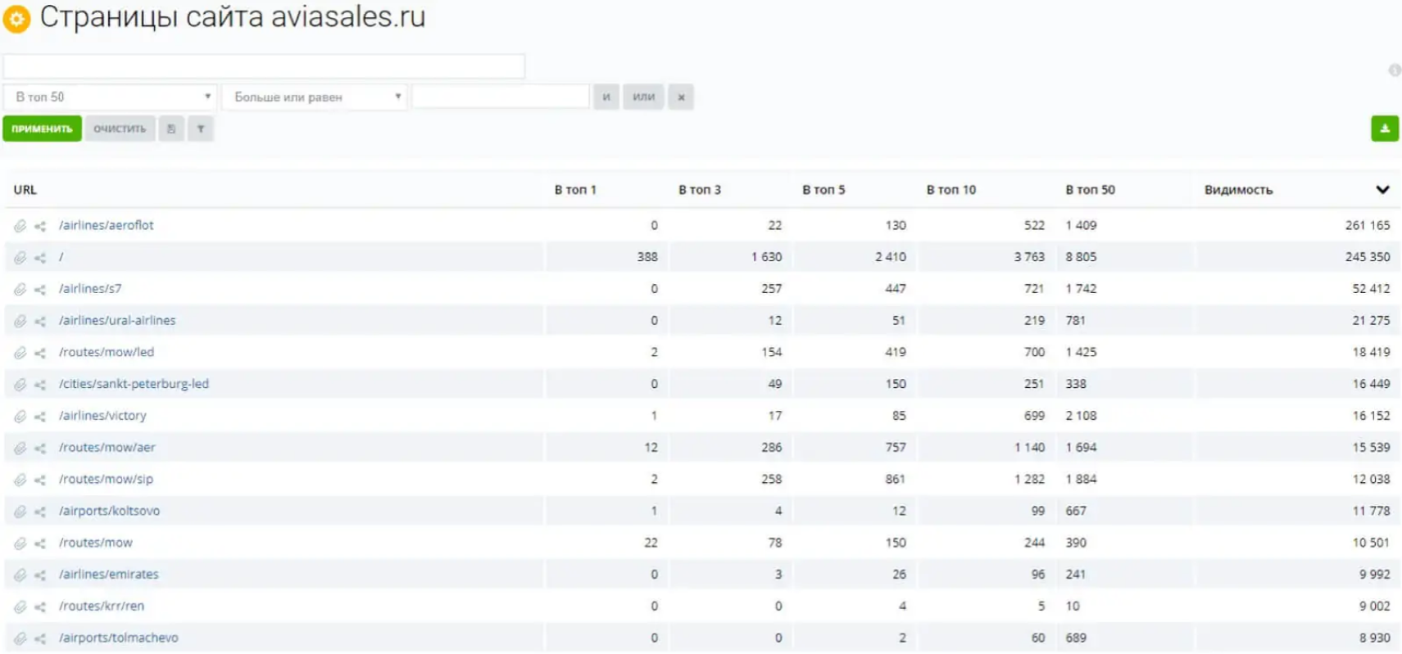Click the Очистить button
The height and width of the screenshot is (654, 1402).
pyautogui.click(x=120, y=129)
